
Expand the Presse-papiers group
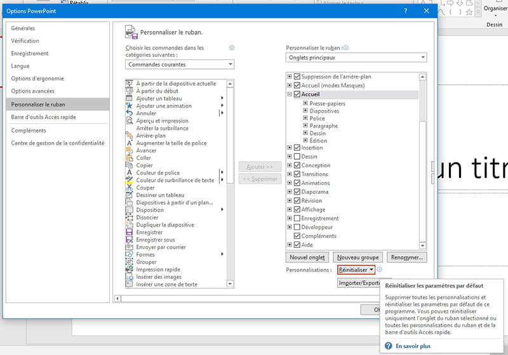point(305,103)
